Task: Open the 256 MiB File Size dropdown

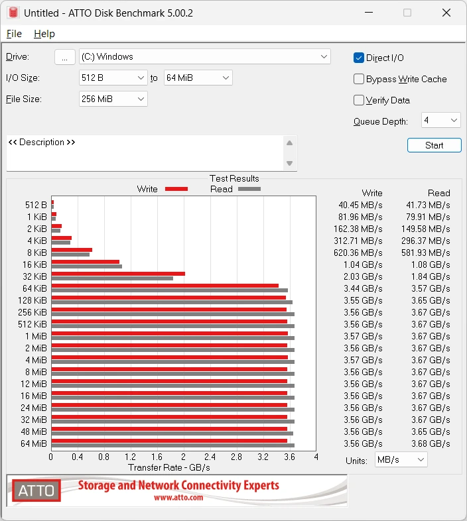Action: [113, 99]
